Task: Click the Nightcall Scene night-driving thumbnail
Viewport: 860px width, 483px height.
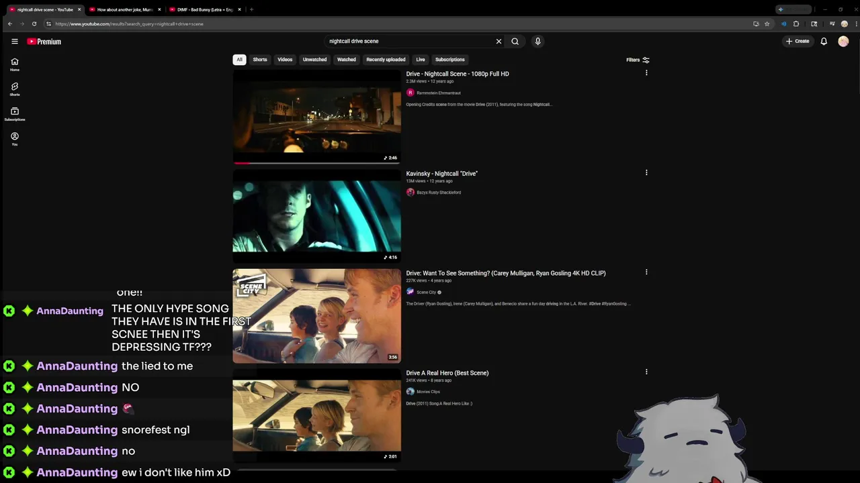Action: tap(316, 117)
